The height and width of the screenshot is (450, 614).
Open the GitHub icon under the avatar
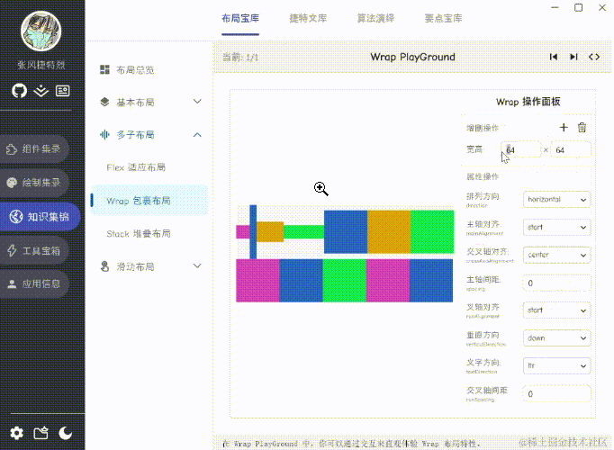click(x=19, y=91)
